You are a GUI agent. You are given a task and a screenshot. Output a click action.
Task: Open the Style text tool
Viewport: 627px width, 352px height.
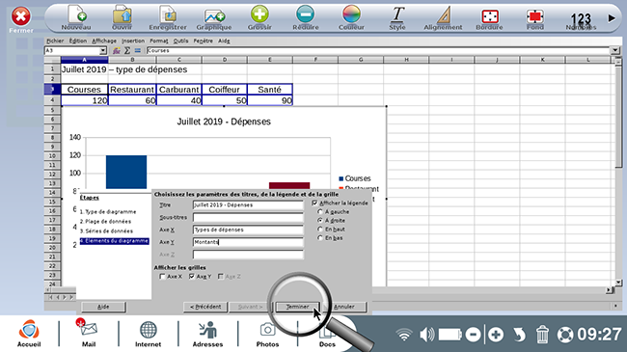pyautogui.click(x=397, y=14)
